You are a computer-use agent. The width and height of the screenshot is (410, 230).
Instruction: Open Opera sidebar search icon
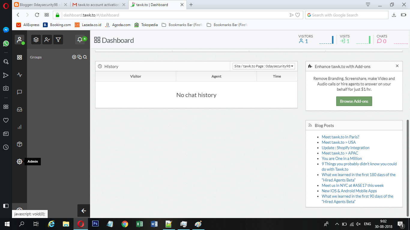tap(6, 62)
